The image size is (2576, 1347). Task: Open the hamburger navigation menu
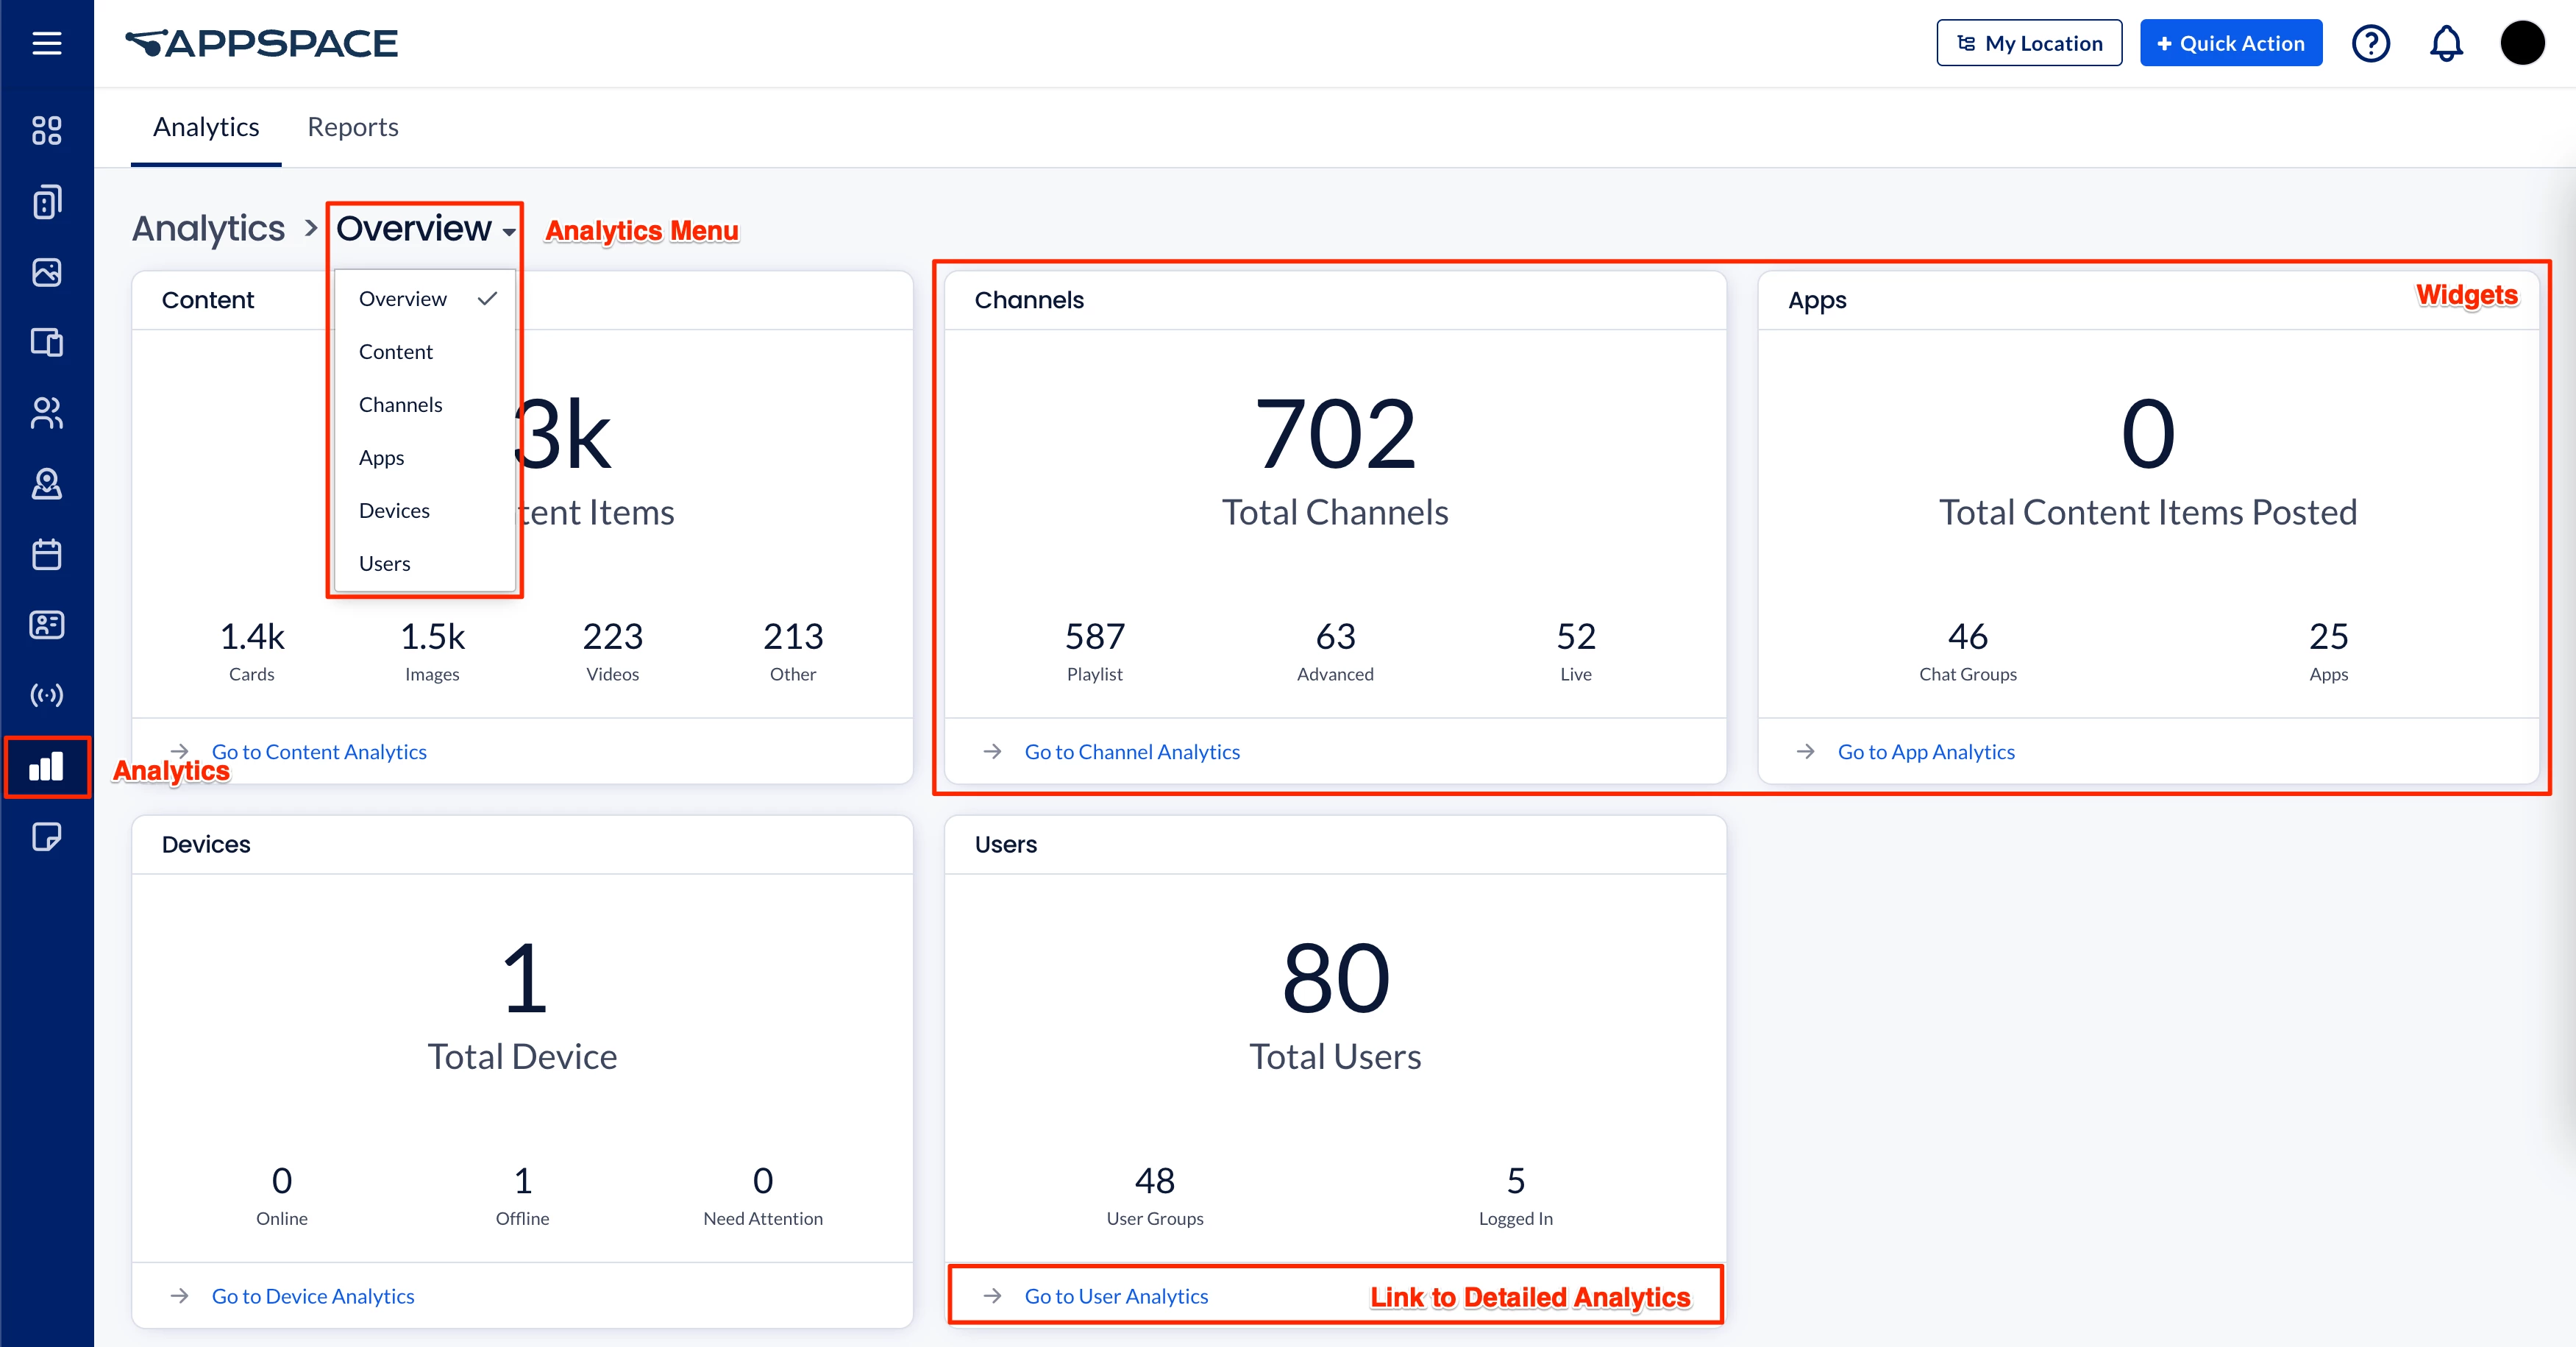pyautogui.click(x=47, y=43)
